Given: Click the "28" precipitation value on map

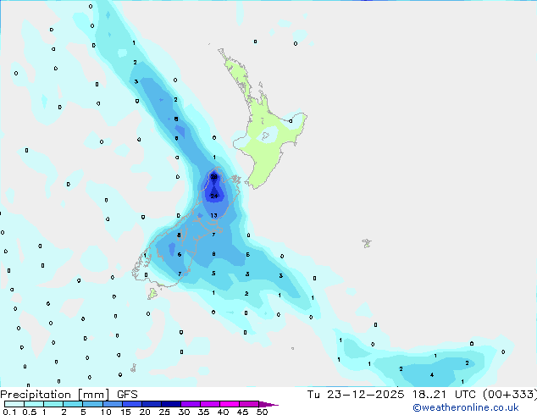Looking at the screenshot, I should coord(214,177).
